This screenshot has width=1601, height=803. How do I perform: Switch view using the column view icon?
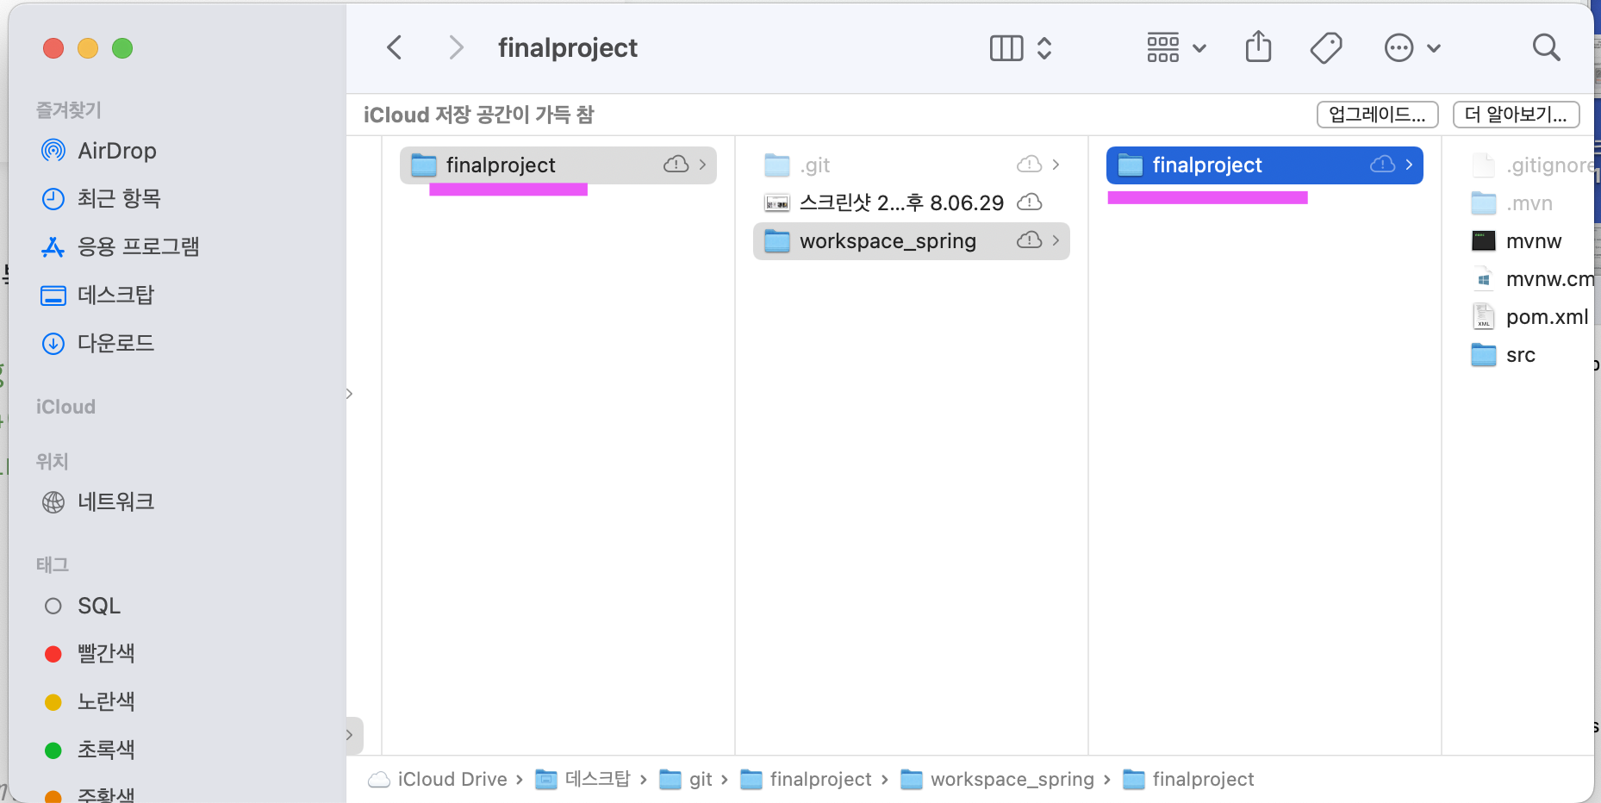tap(1006, 48)
